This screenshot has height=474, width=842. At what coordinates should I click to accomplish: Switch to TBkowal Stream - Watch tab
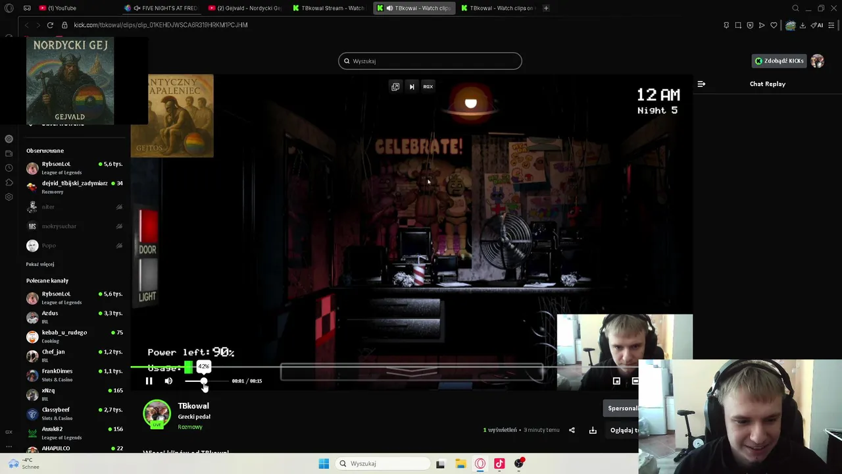click(x=329, y=8)
